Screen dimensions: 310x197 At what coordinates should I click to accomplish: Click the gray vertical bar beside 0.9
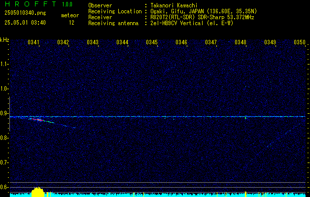coord(9,114)
